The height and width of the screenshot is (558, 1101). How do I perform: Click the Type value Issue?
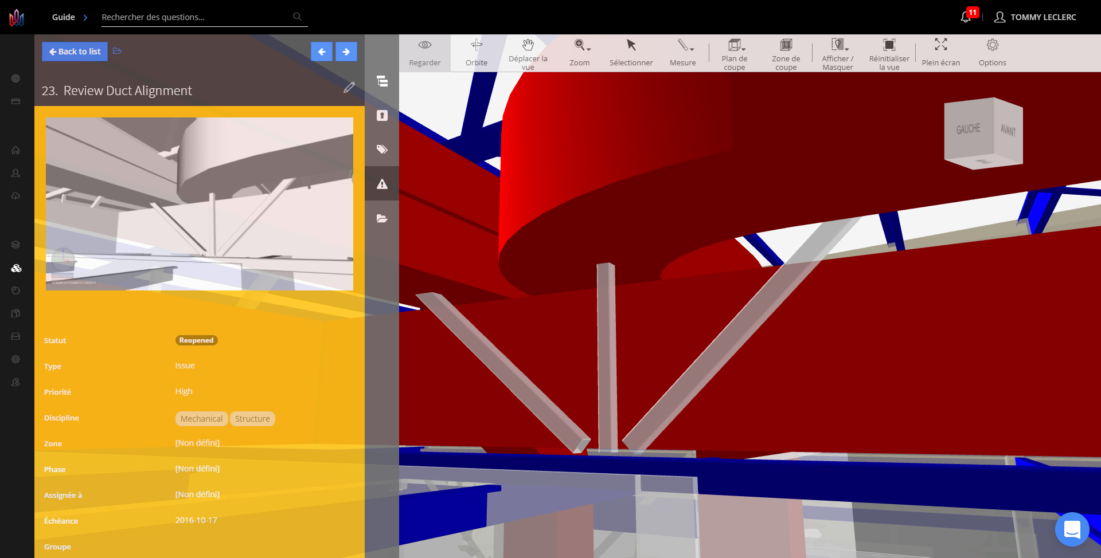[x=185, y=366]
